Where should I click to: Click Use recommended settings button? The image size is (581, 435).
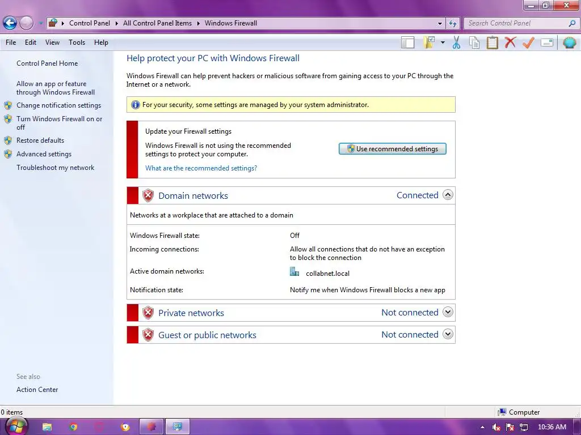pyautogui.click(x=393, y=149)
